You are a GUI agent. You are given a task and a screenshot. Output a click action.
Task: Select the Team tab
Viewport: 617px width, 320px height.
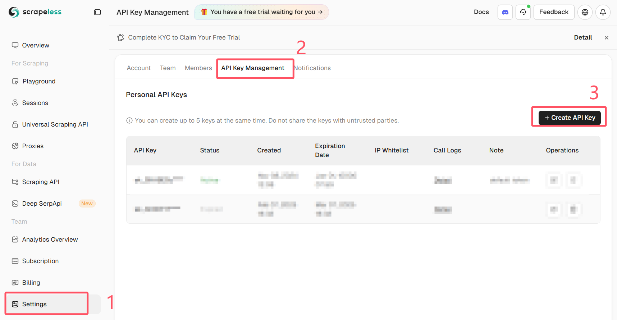[x=168, y=68]
